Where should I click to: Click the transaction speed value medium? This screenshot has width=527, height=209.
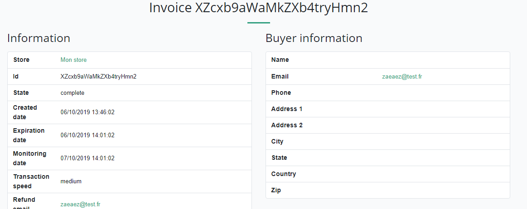[x=71, y=181]
